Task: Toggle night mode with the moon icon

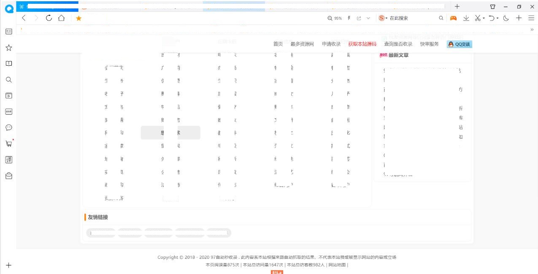Action: [506, 18]
